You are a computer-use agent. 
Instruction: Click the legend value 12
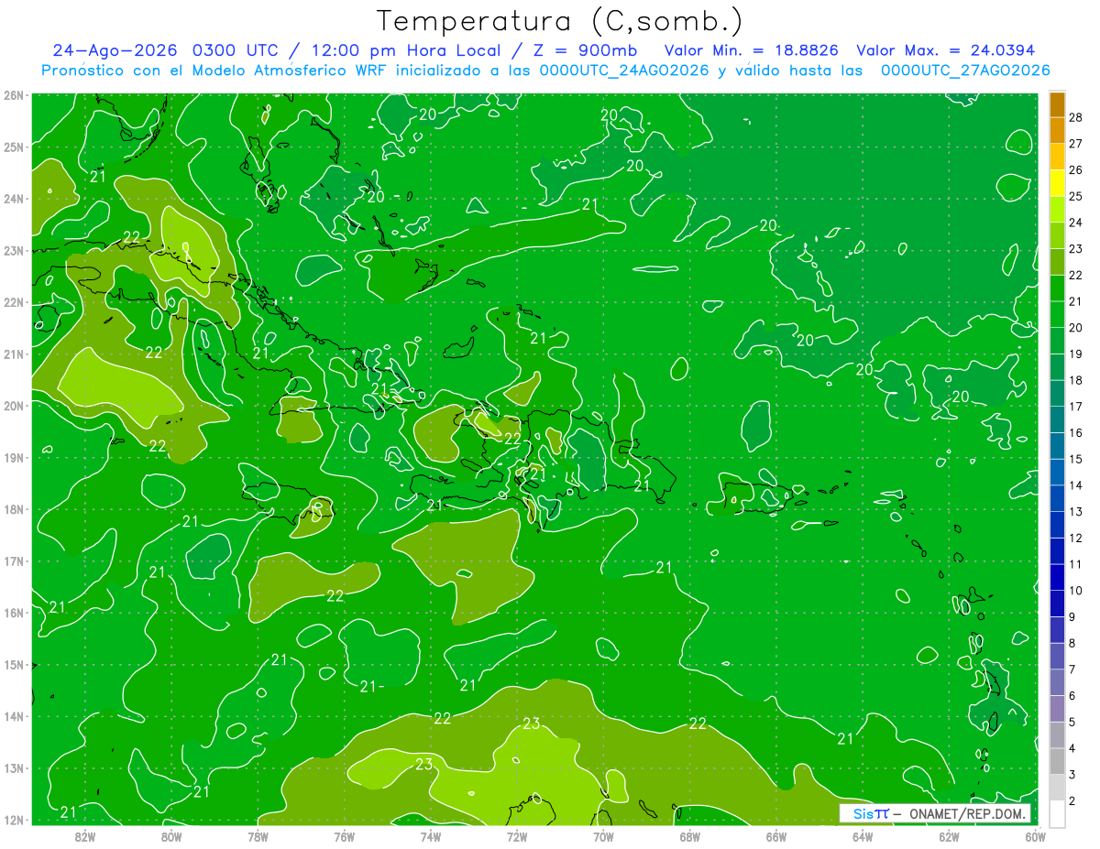coord(1075,538)
